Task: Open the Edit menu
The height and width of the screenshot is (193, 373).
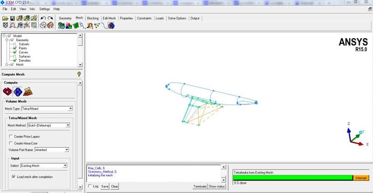Action: coord(14,9)
